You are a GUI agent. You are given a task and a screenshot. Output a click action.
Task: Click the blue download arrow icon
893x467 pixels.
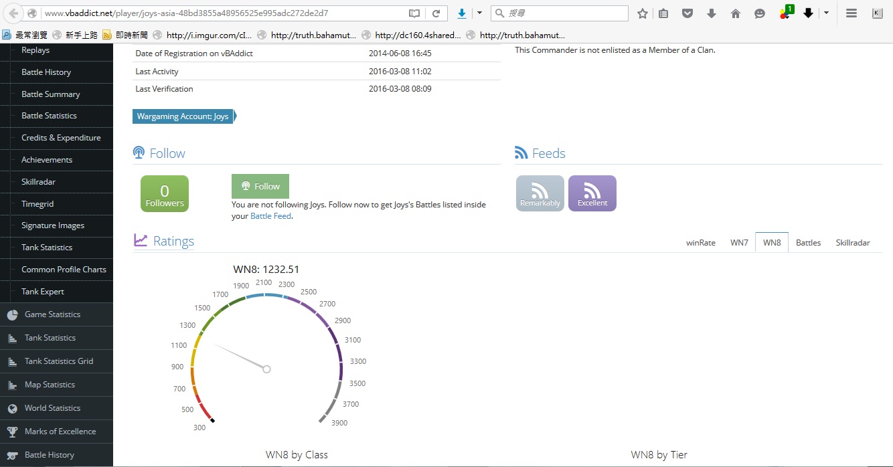point(462,13)
